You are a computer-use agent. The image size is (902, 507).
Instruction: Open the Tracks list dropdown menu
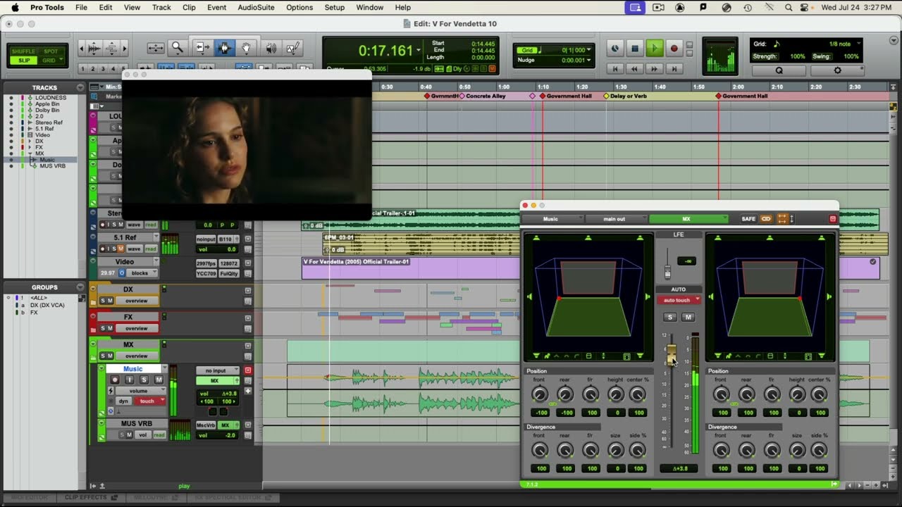pyautogui.click(x=80, y=88)
